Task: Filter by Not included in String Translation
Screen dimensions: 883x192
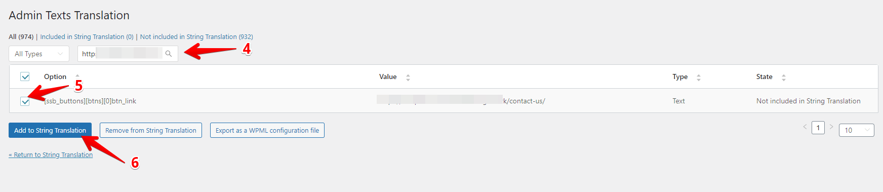Action: click(x=196, y=37)
